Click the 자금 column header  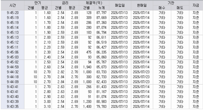(196, 5)
